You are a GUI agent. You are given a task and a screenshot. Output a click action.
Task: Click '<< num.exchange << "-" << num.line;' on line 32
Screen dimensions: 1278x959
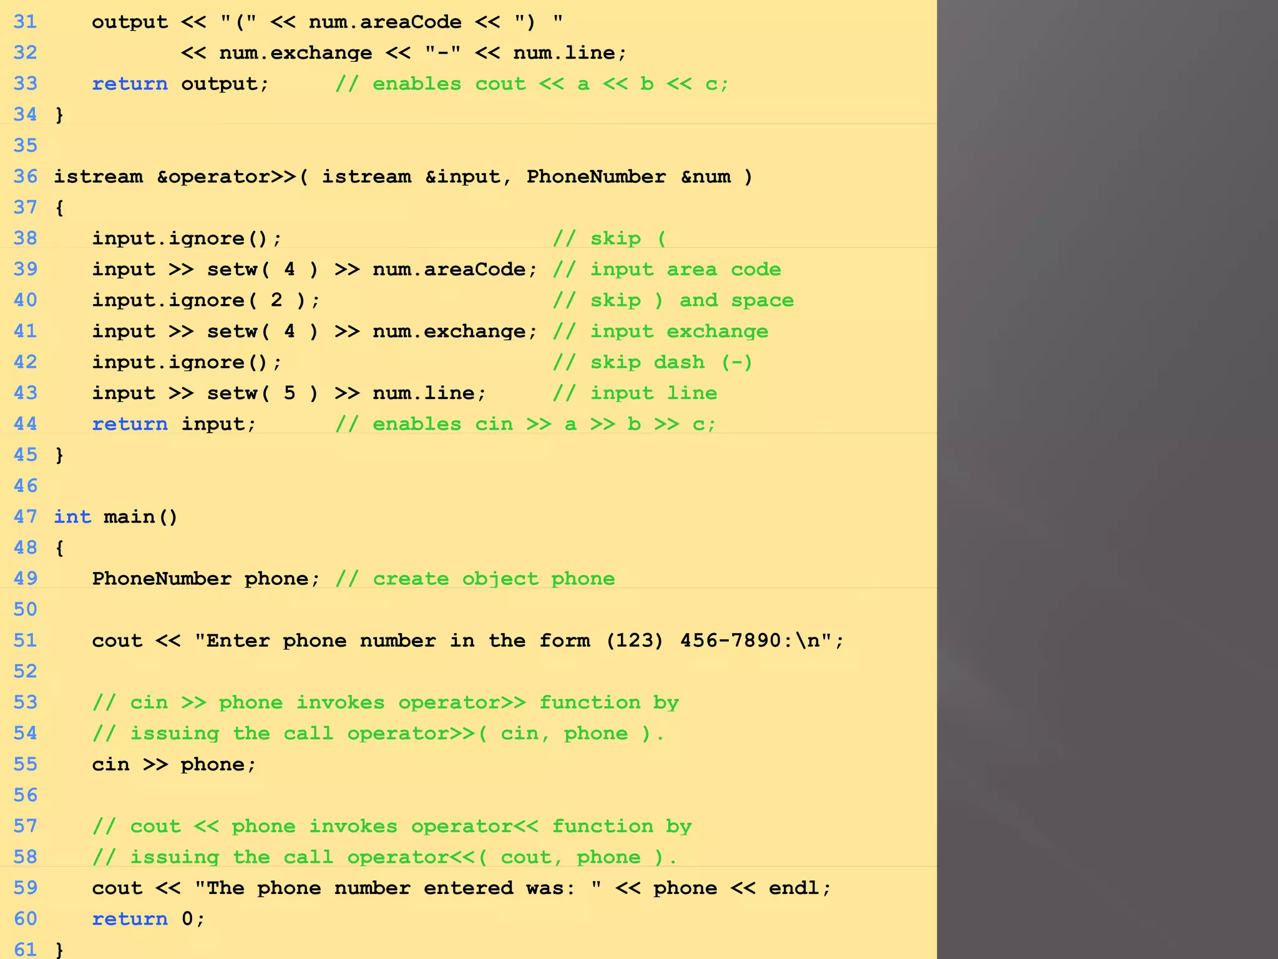pyautogui.click(x=404, y=52)
